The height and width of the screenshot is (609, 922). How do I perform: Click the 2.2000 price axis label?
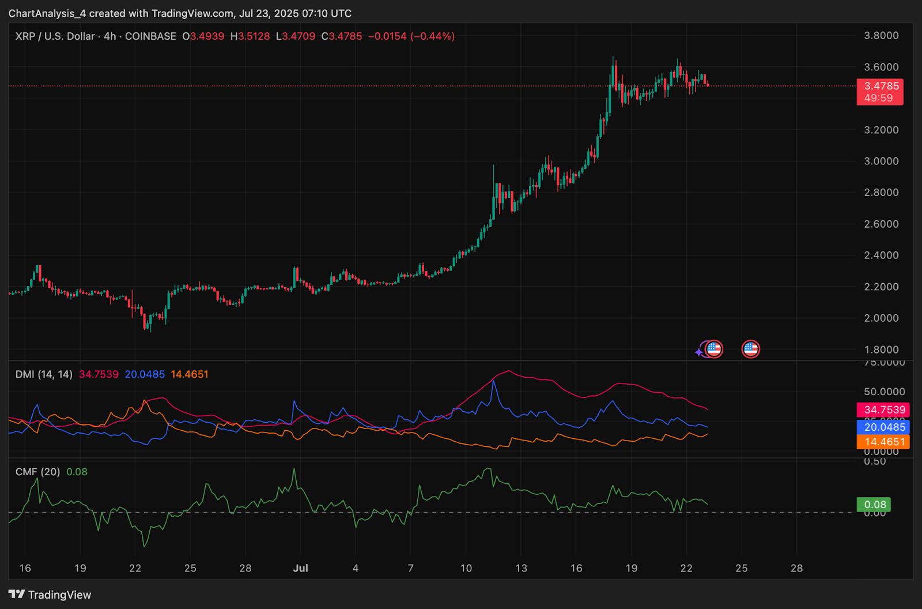click(x=881, y=287)
